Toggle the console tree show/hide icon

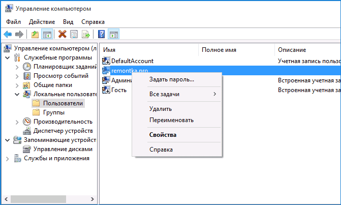47,35
